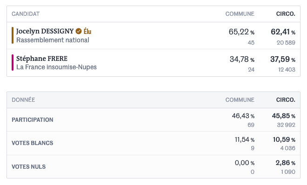Image resolution: width=307 pixels, height=185 pixels.
Task: Click candidate name Stéphane FRERE
Action: [x=42, y=59]
